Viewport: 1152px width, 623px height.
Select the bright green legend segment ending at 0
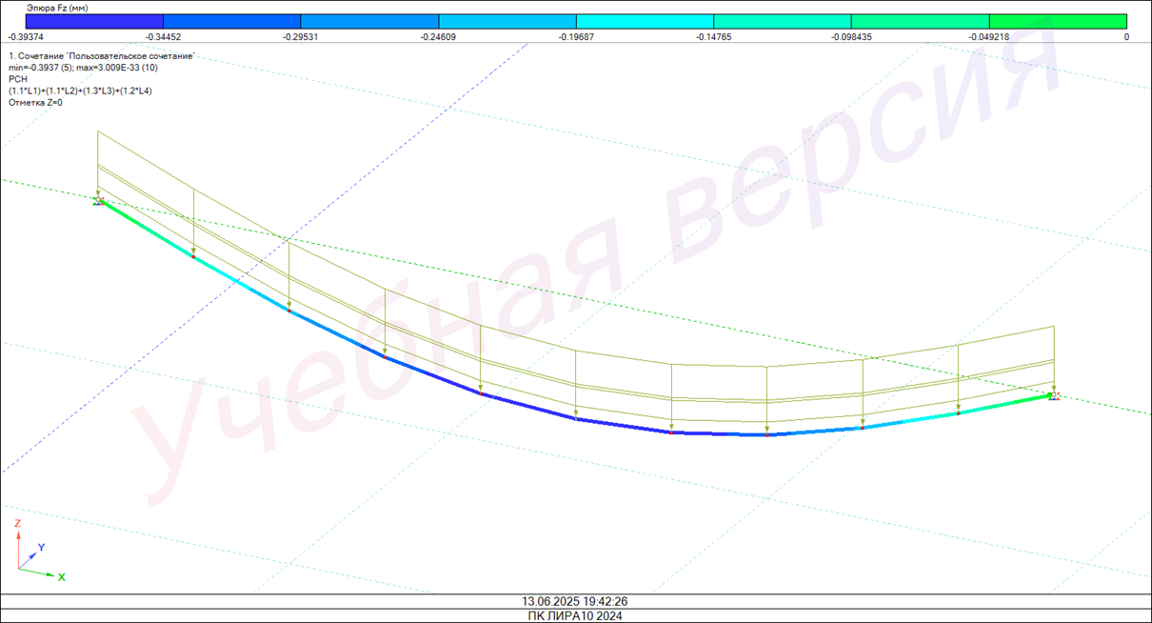pos(1058,21)
